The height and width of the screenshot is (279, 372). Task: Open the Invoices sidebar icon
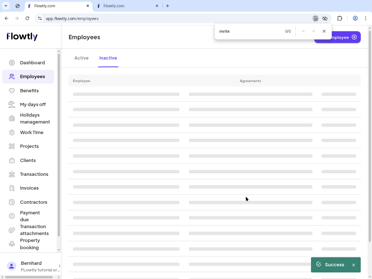[12, 188]
